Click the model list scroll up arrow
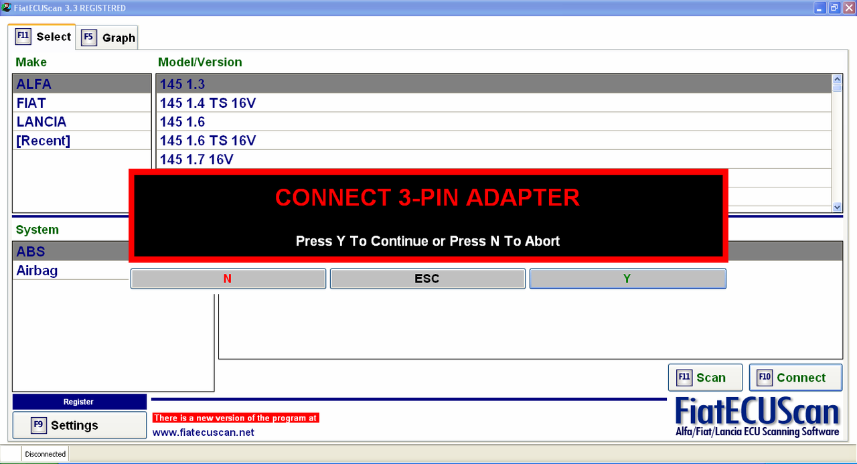Image resolution: width=857 pixels, height=464 pixels. tap(837, 79)
